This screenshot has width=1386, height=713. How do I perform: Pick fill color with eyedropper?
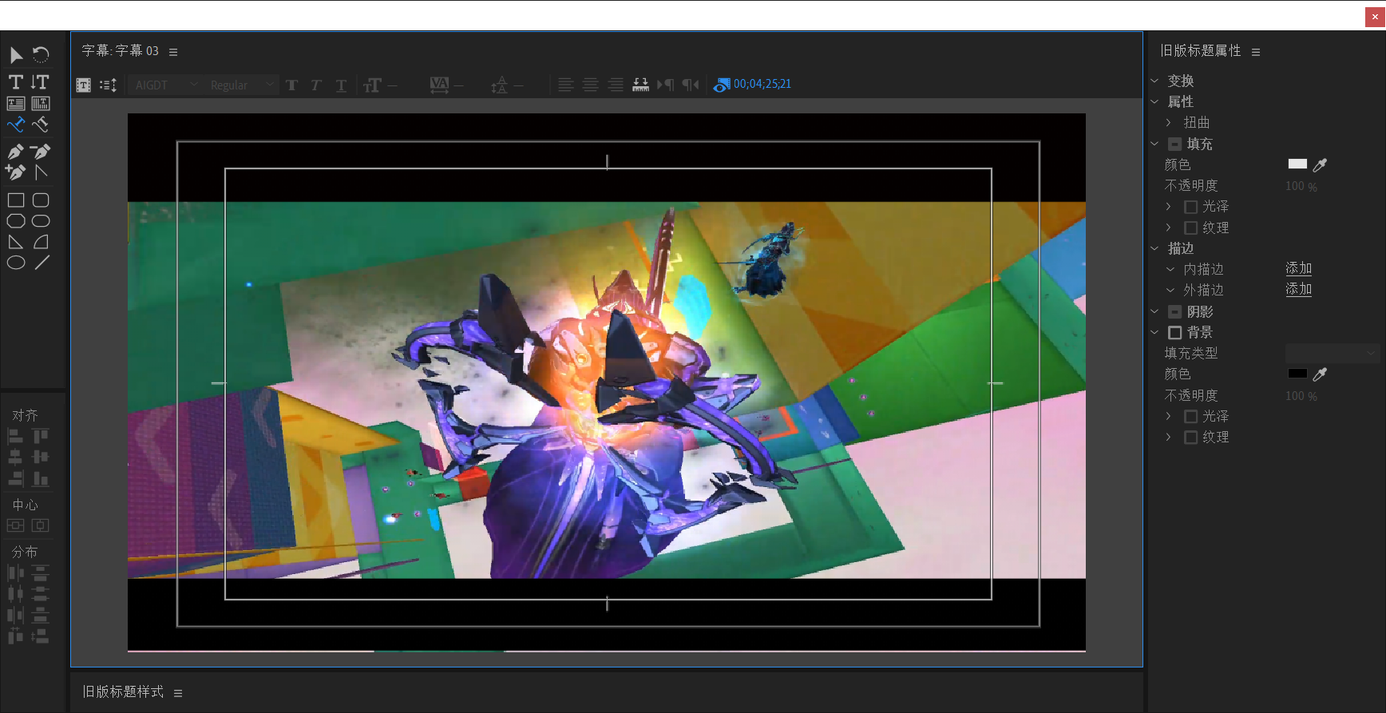[1320, 164]
